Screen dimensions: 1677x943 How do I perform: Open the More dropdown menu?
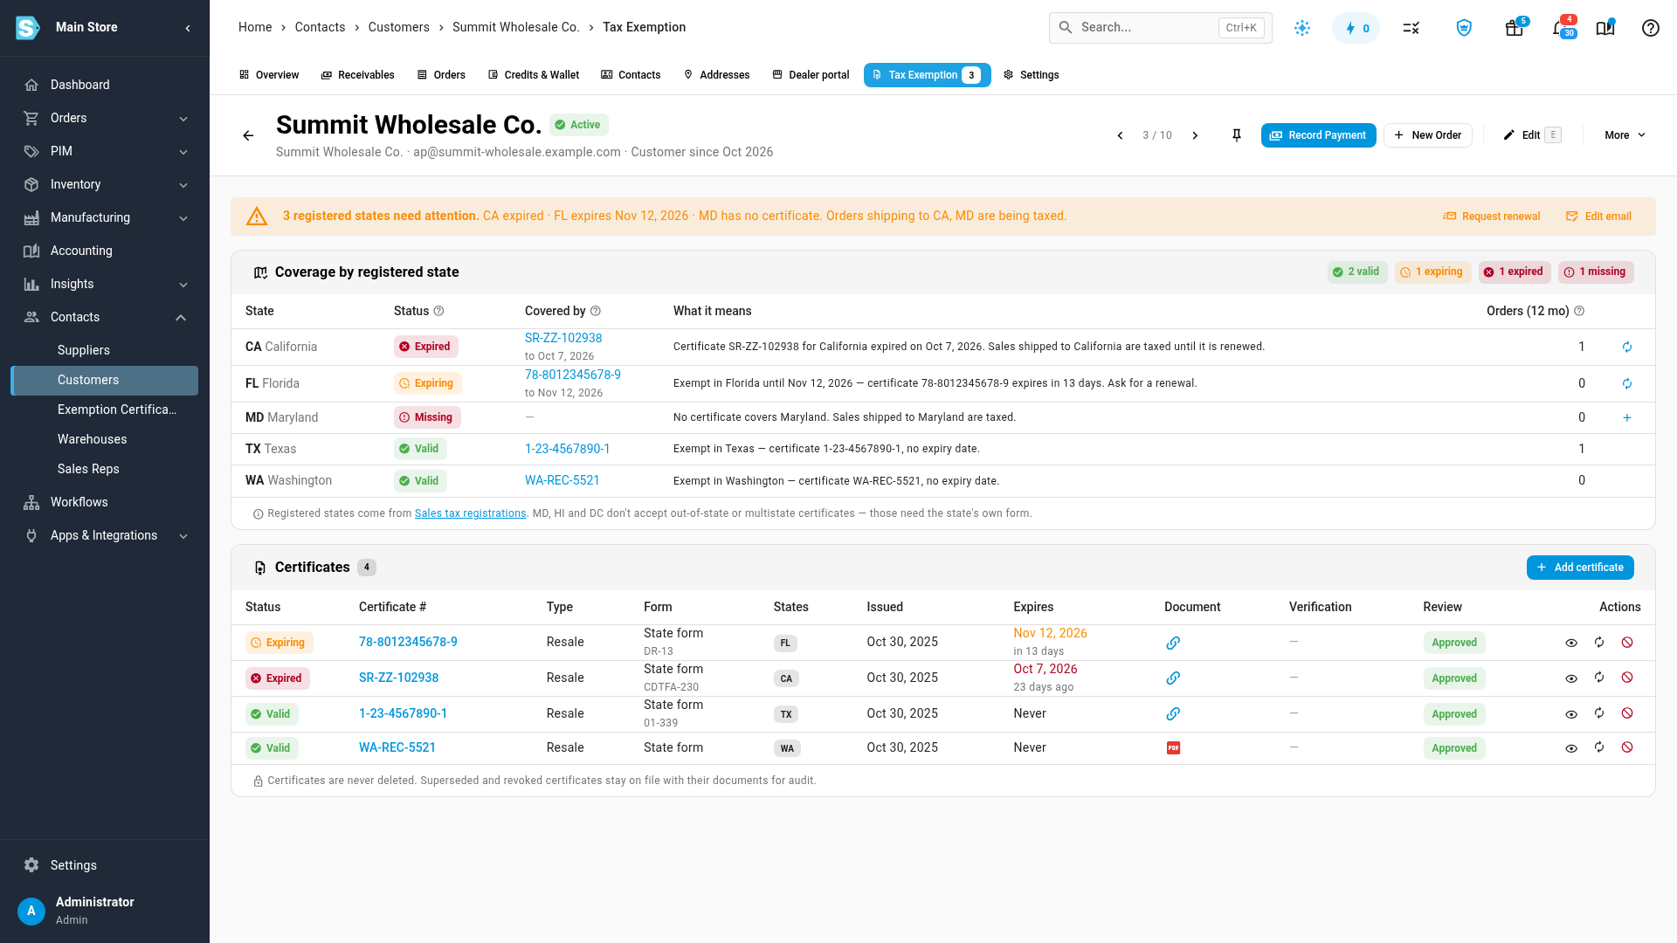point(1625,135)
